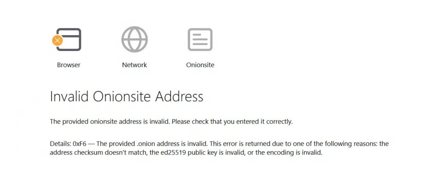The height and width of the screenshot is (192, 438).
Task: Click the word "Onionsite" in the heading
Action: [x=122, y=96]
